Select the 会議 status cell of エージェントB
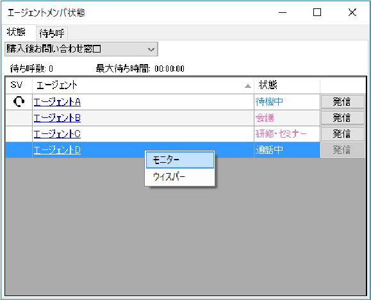 (287, 118)
